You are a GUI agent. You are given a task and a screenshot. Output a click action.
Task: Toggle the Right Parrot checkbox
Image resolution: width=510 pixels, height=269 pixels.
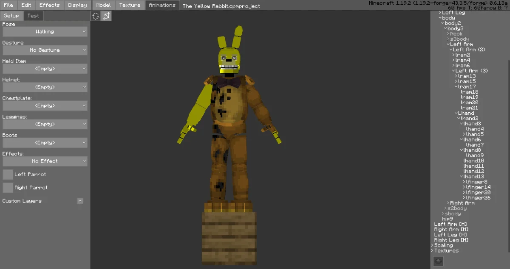tap(8, 188)
